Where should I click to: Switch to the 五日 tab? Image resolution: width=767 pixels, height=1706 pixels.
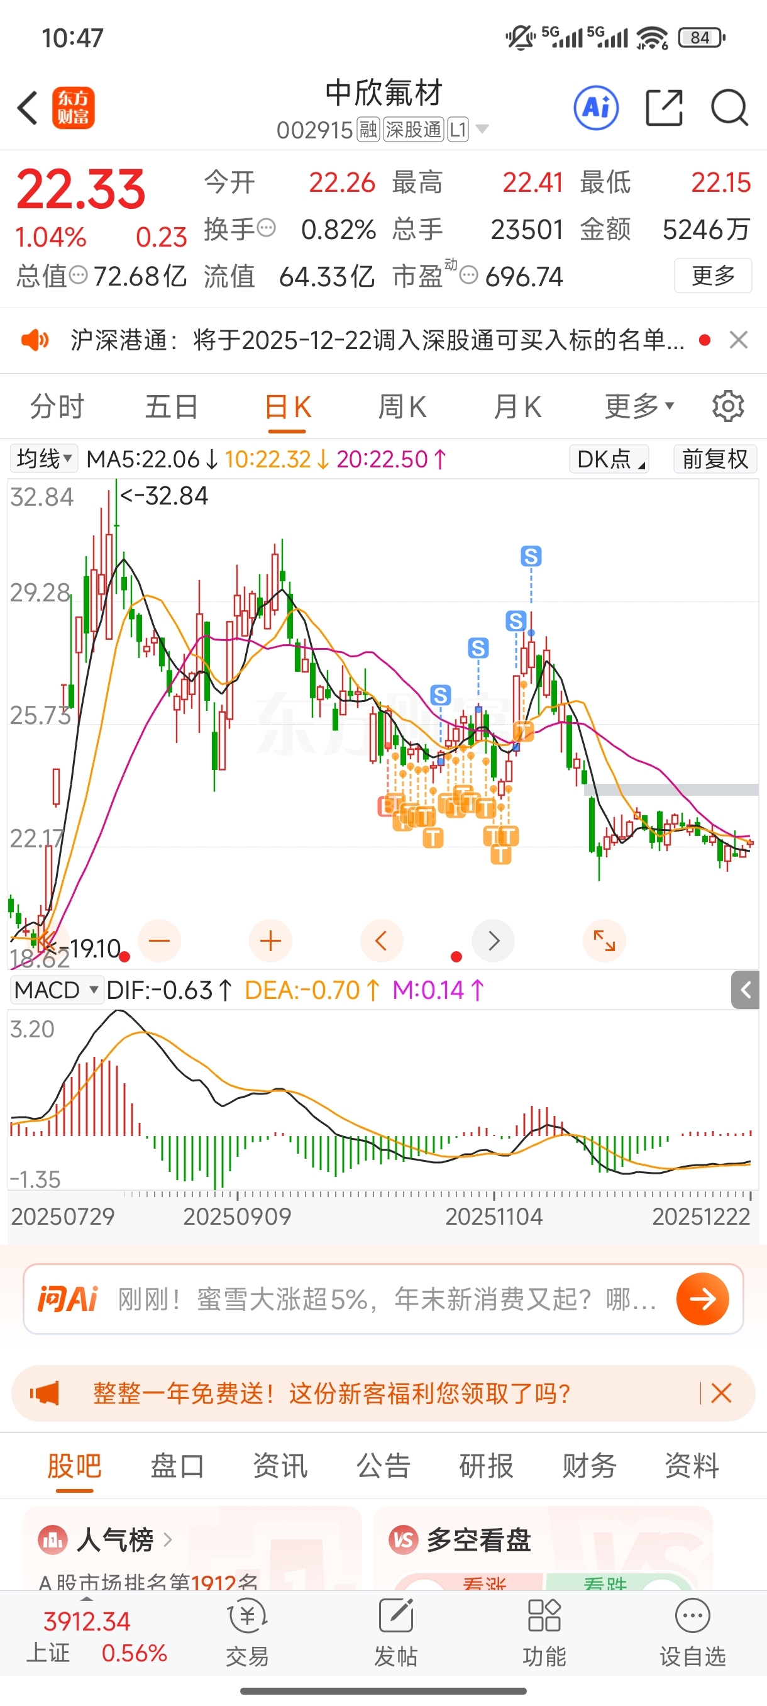pos(172,406)
